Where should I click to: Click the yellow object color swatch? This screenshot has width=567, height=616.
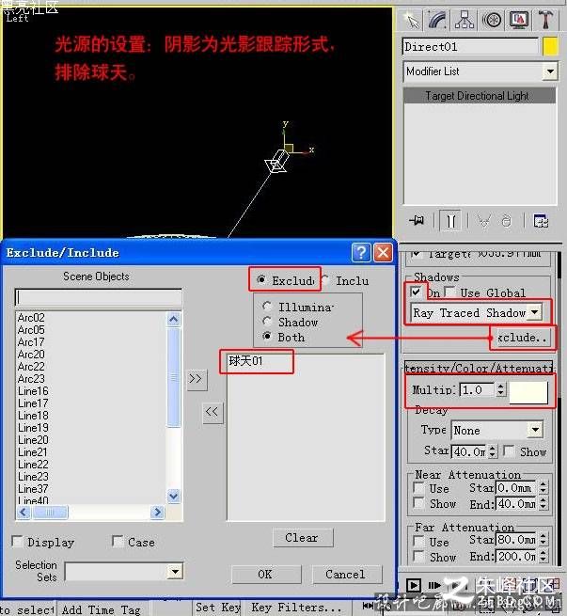[550, 47]
